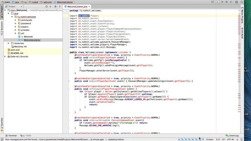
Task: Click the scroll-from-source target icon
Action: [x=46, y=6]
